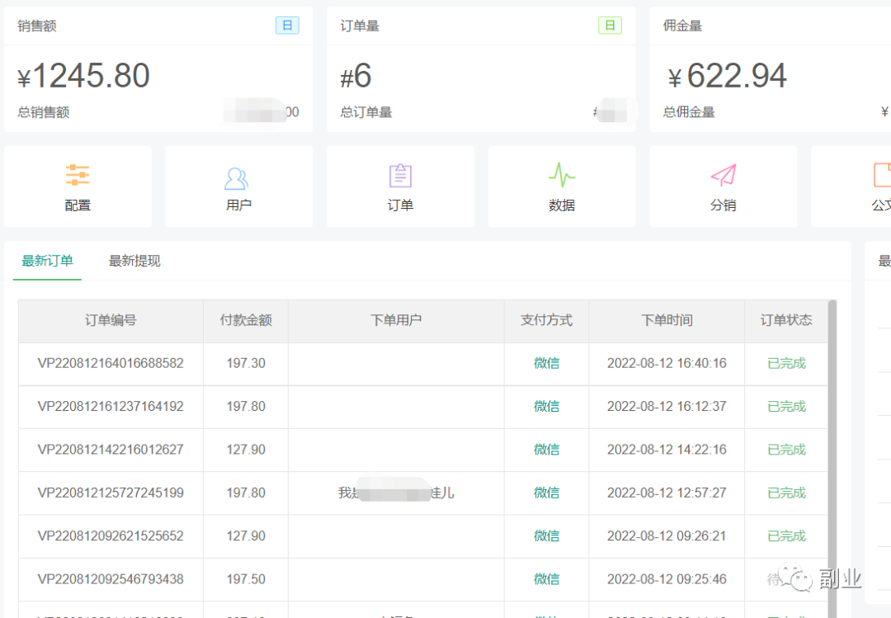The height and width of the screenshot is (618, 891).
Task: Click the 公文 icon at right edge
Action: (x=881, y=176)
